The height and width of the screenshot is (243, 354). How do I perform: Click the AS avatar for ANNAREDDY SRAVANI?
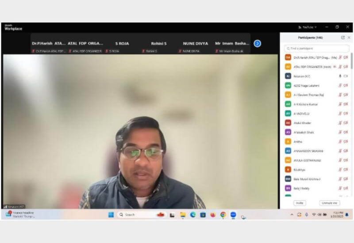click(288, 151)
